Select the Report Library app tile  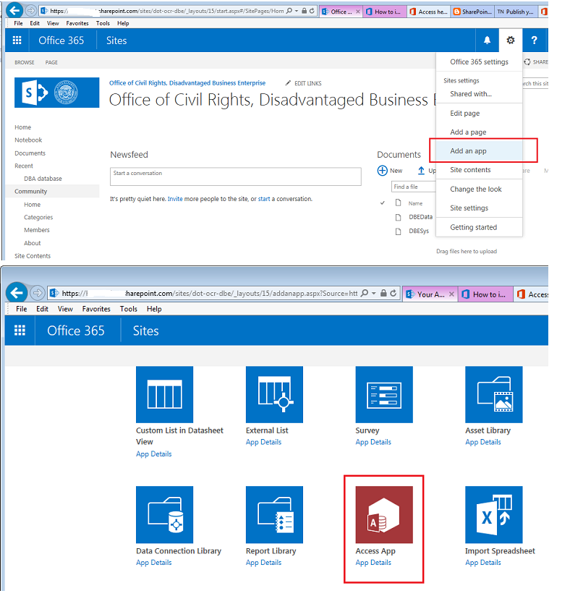[x=274, y=515]
